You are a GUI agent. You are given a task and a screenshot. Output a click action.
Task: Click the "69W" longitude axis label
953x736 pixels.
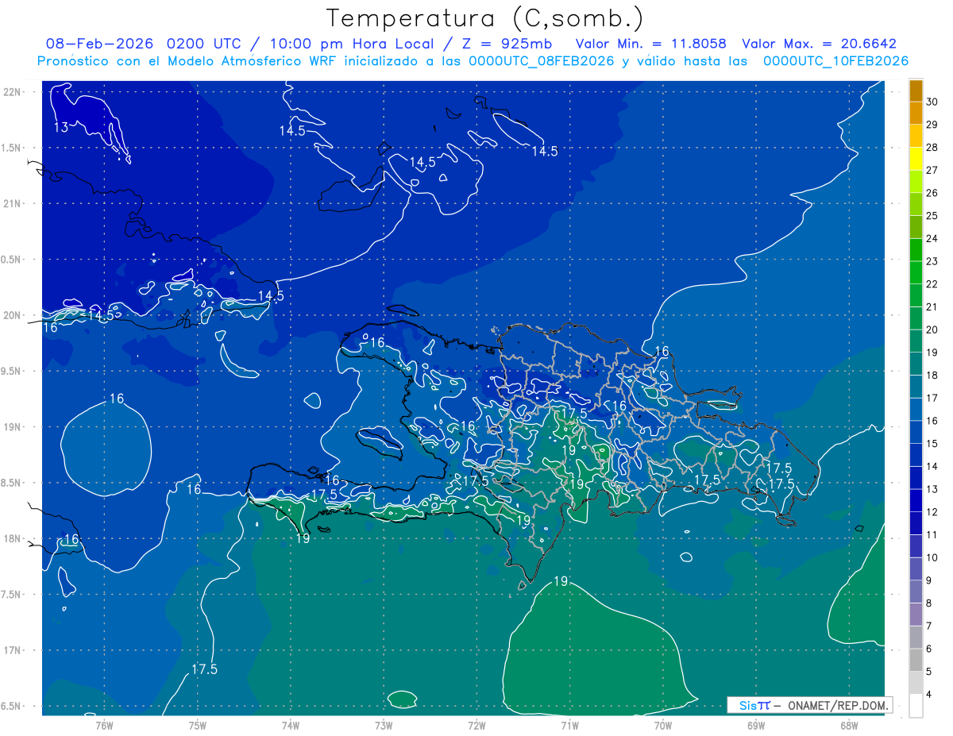(x=756, y=725)
